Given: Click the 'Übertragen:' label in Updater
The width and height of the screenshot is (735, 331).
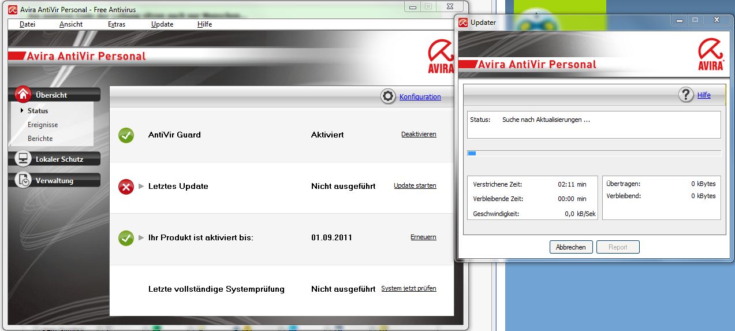Looking at the screenshot, I should [x=623, y=184].
